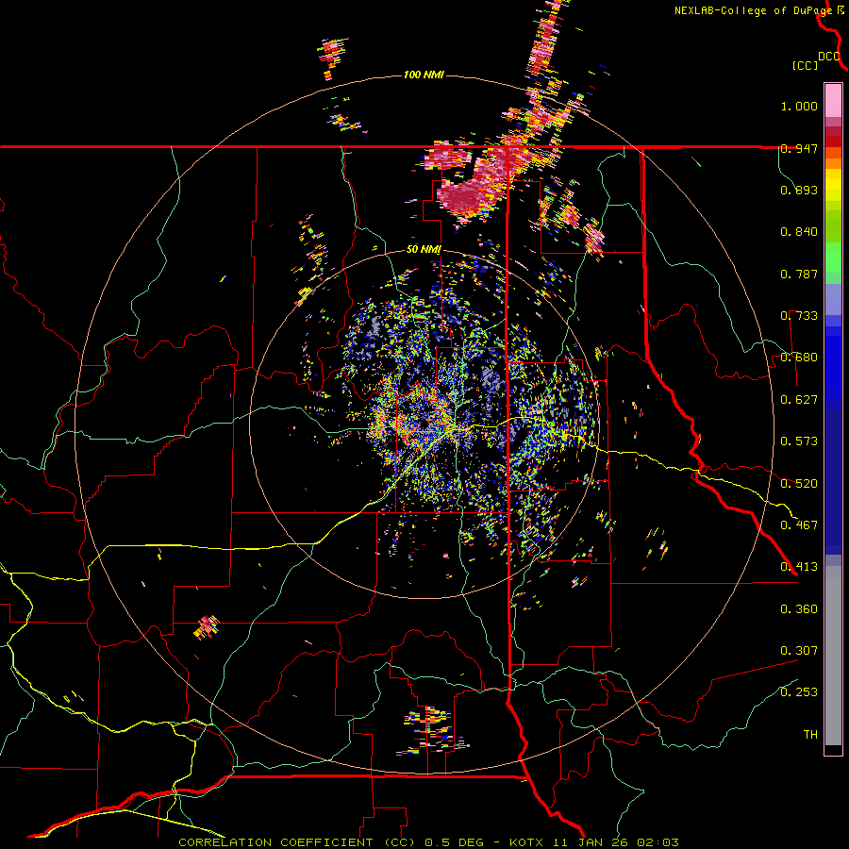Click the 0.413 color scale label
The height and width of the screenshot is (849, 849).
799,567
